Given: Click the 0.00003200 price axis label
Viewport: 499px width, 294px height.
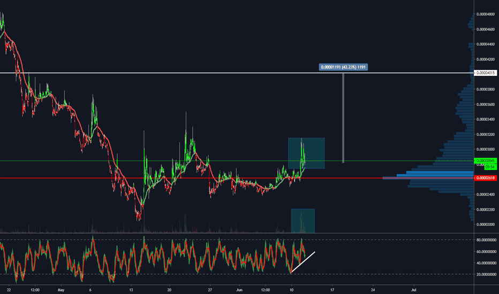Looking at the screenshot, I should pyautogui.click(x=486, y=135).
